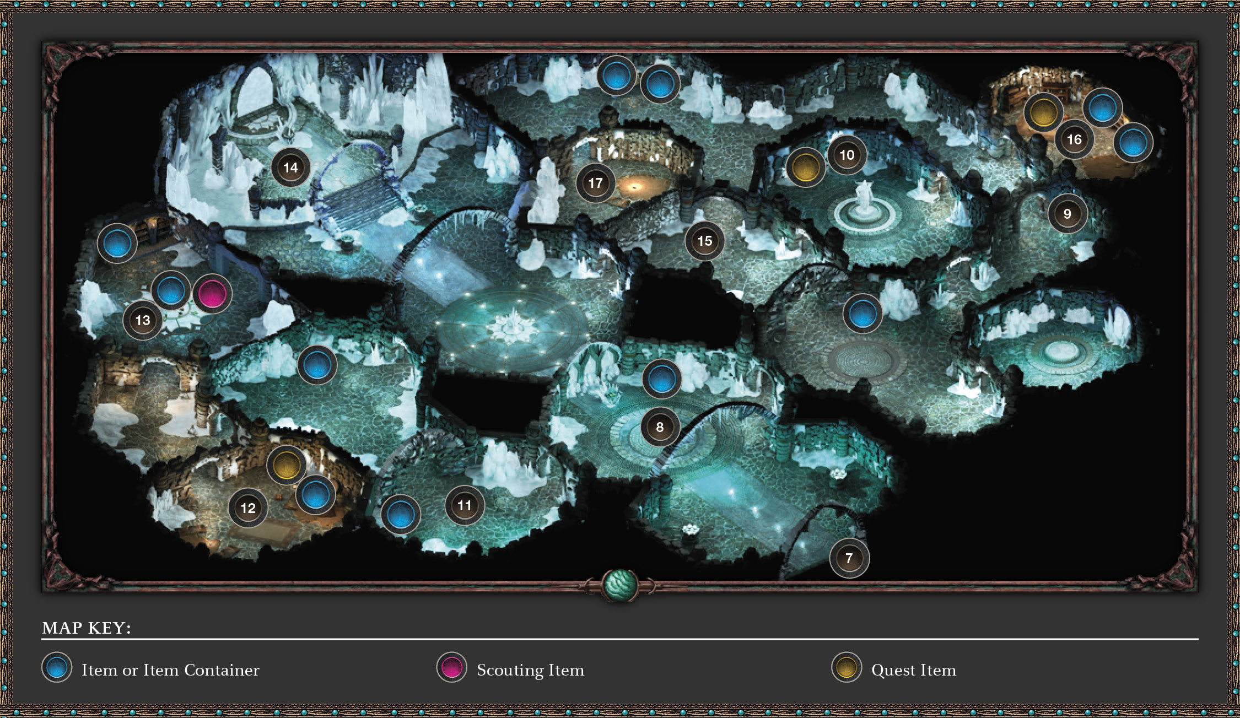Select location marker 16 on the map
This screenshot has height=718, width=1240.
pos(1074,139)
